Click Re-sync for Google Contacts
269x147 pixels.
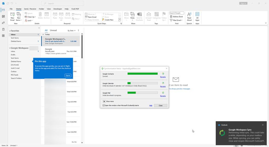click(163, 77)
